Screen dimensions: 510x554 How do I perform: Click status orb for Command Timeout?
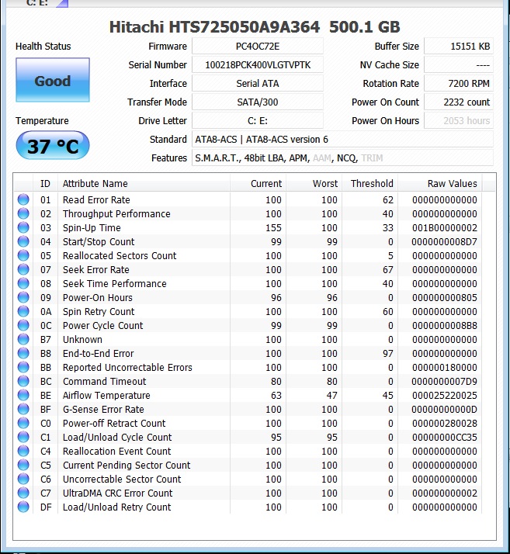click(23, 381)
